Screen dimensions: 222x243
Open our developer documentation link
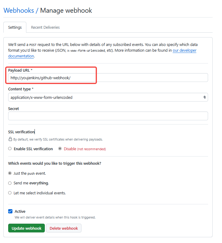184,50
